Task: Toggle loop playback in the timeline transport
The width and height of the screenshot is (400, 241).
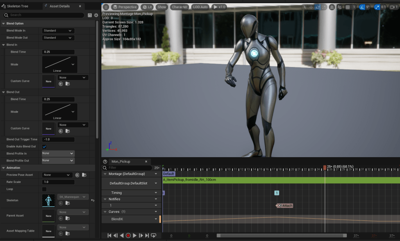Action: click(154, 236)
